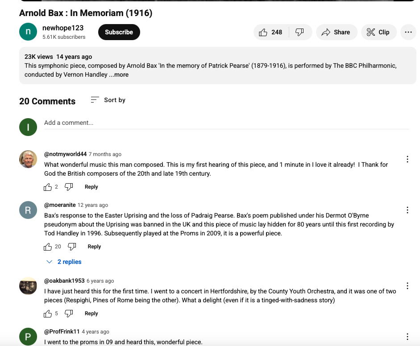This screenshot has height=346, width=420.
Task: Open the '6 years ago' comment timestamp
Action: [100, 281]
